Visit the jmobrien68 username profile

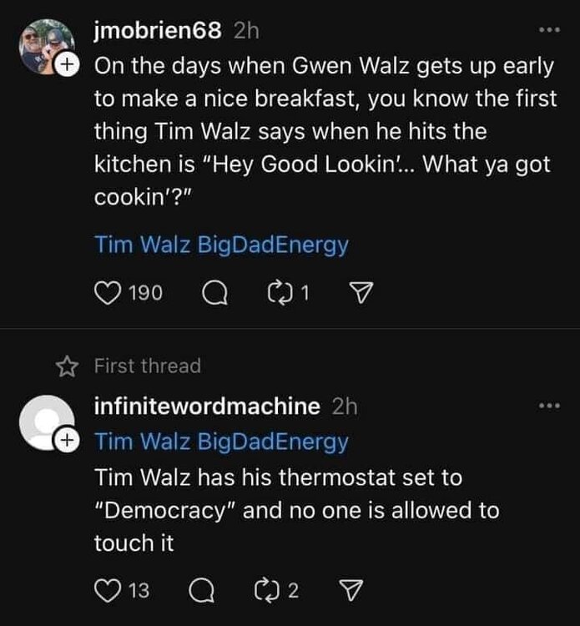158,31
